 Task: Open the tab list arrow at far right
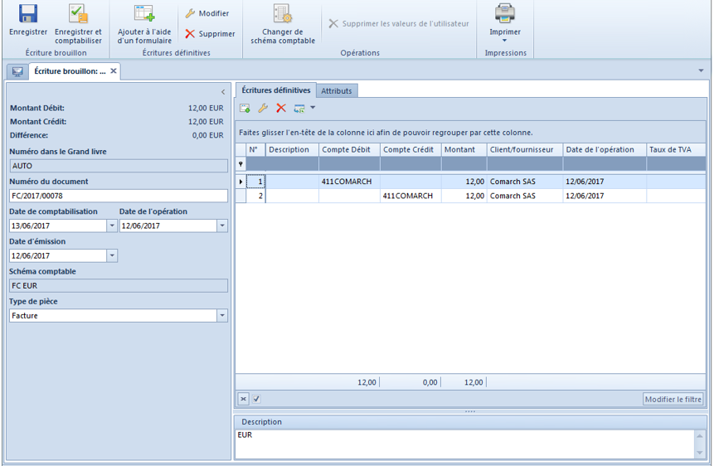click(701, 70)
